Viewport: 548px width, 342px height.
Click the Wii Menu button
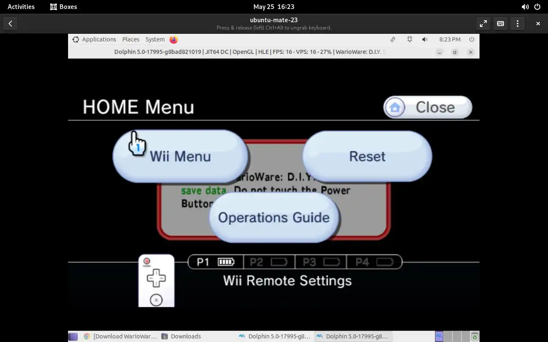pos(180,156)
